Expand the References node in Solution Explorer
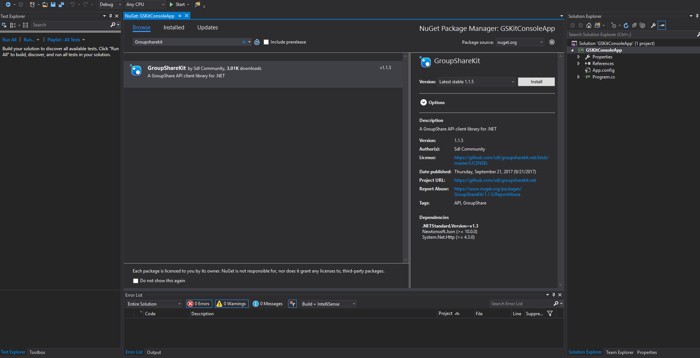 point(578,64)
